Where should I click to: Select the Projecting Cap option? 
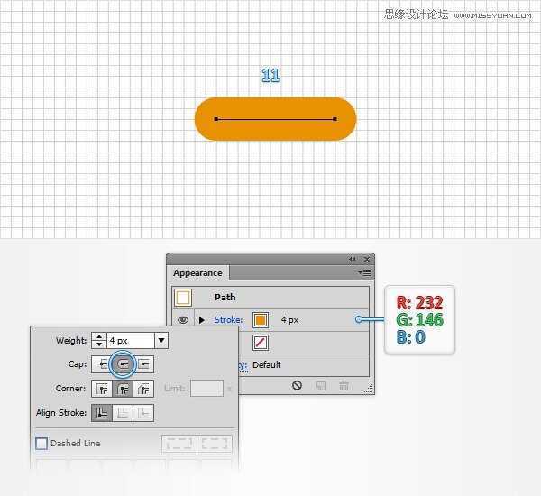pyautogui.click(x=144, y=364)
